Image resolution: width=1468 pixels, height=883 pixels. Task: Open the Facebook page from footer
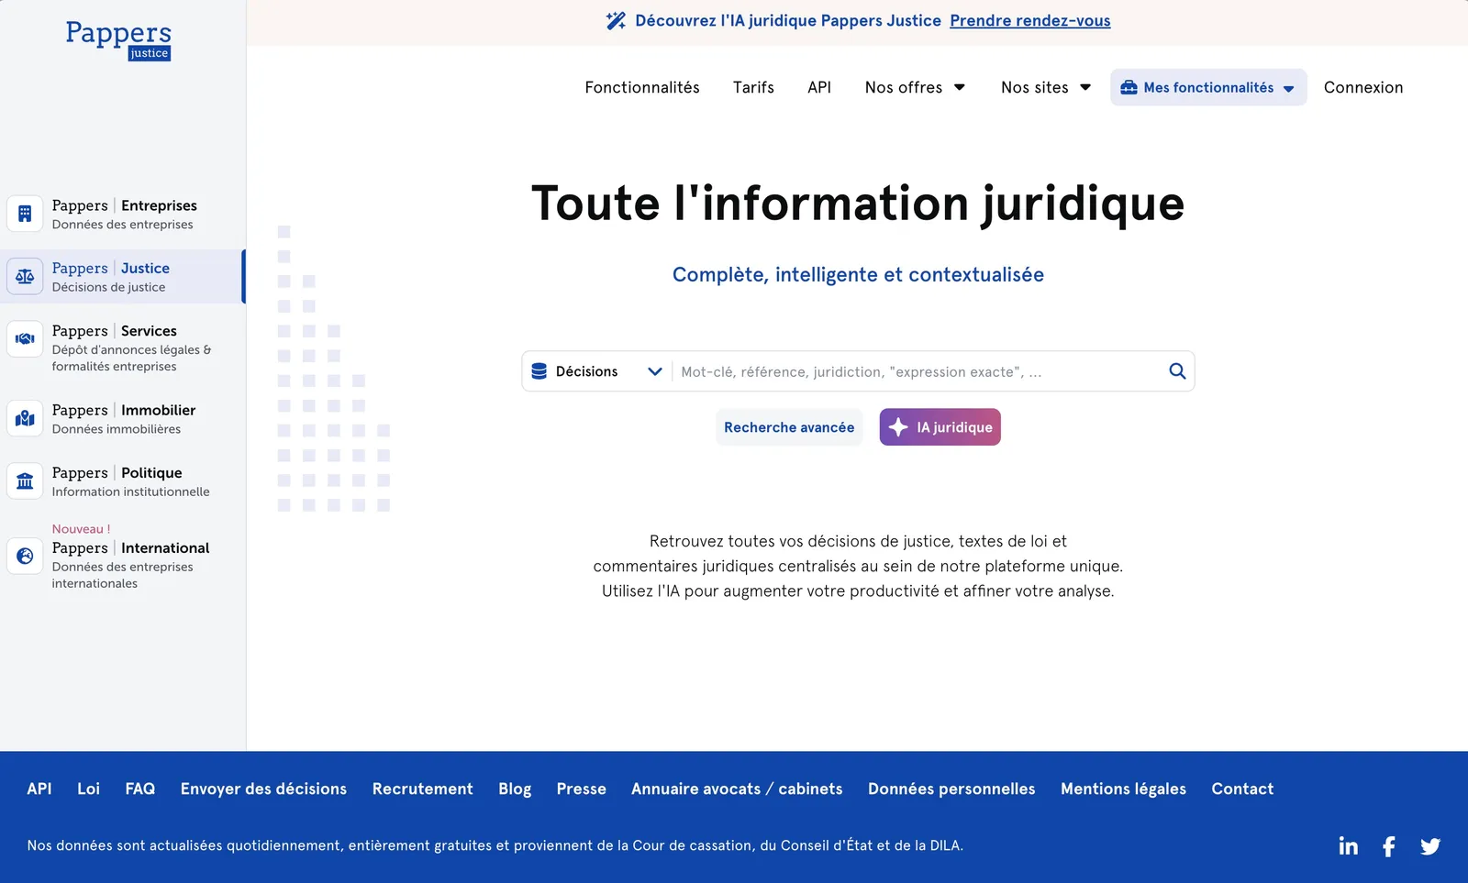coord(1389,846)
